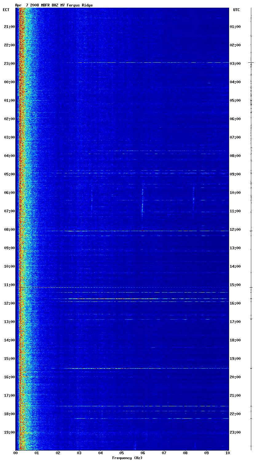The width and height of the screenshot is (262, 461).
Task: Select the '05' tick on the frequency axis
Action: click(x=121, y=453)
